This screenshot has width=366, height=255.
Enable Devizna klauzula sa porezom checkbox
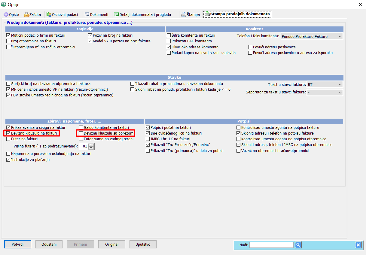click(81, 133)
